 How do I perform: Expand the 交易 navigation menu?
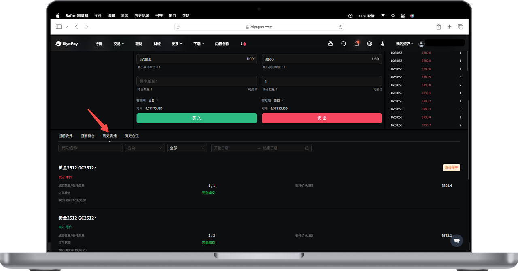tap(119, 44)
